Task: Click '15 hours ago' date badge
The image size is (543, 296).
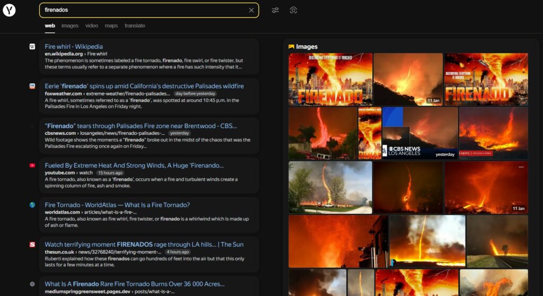Action: [110, 172]
